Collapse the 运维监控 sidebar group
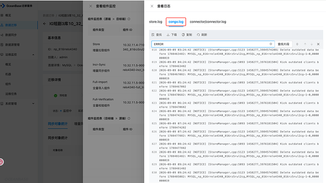The image size is (326, 183). 33,54
